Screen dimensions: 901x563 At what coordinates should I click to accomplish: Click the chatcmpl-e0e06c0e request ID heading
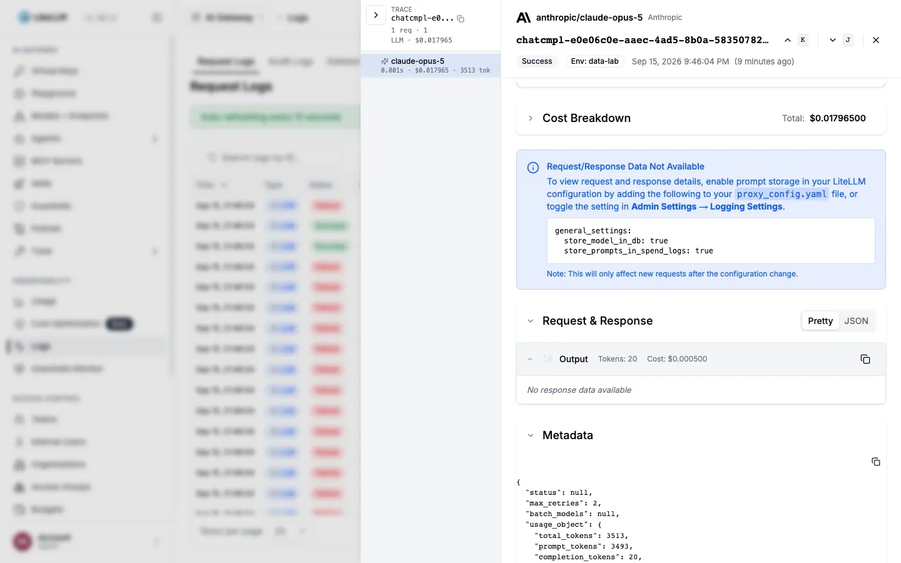pos(643,40)
